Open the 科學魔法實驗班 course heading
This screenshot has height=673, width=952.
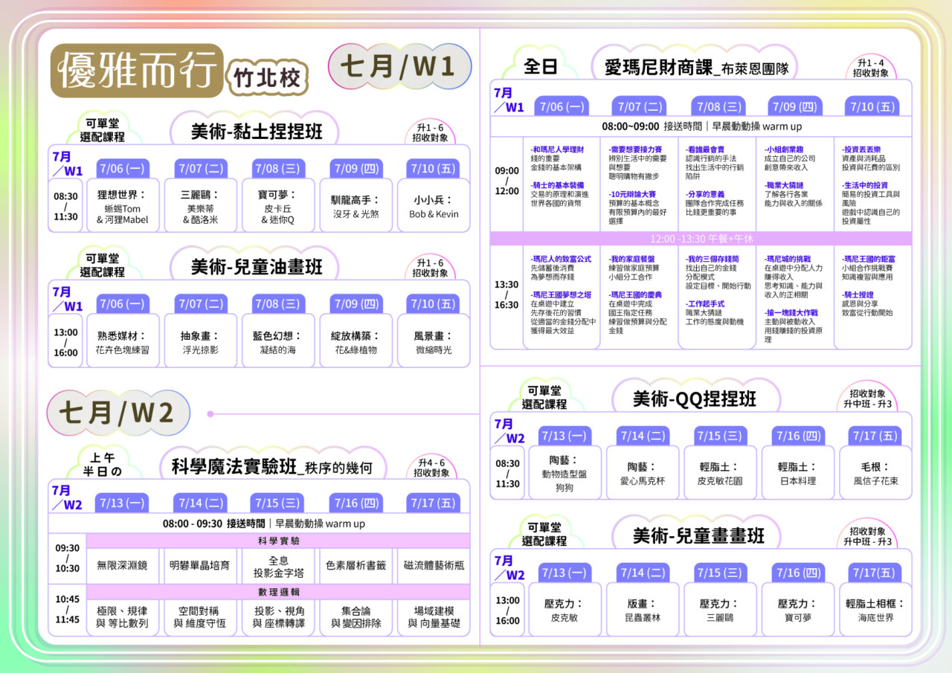(268, 468)
